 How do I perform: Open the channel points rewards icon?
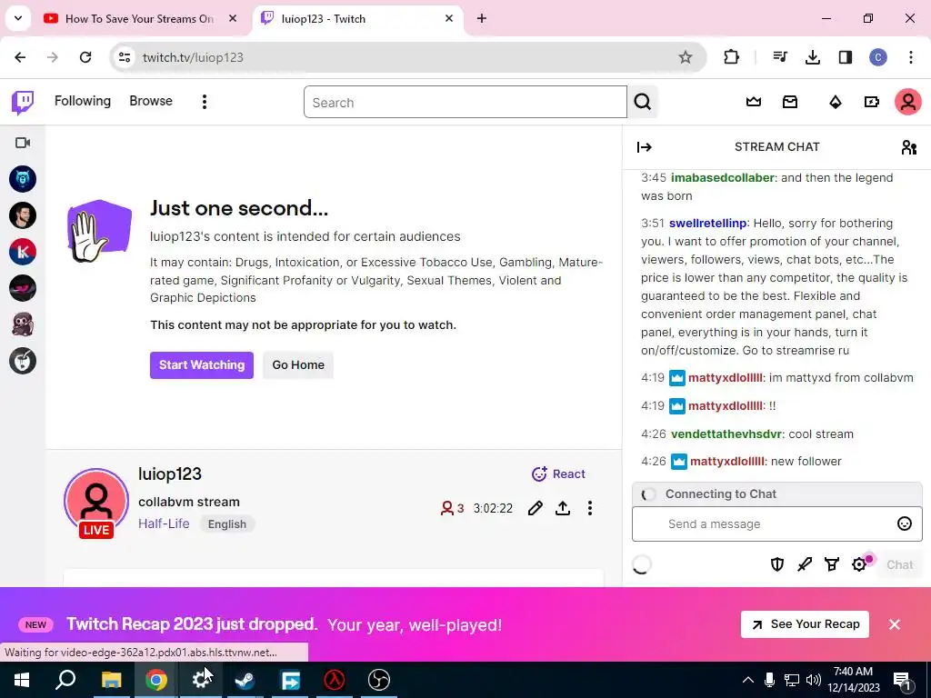(x=832, y=564)
